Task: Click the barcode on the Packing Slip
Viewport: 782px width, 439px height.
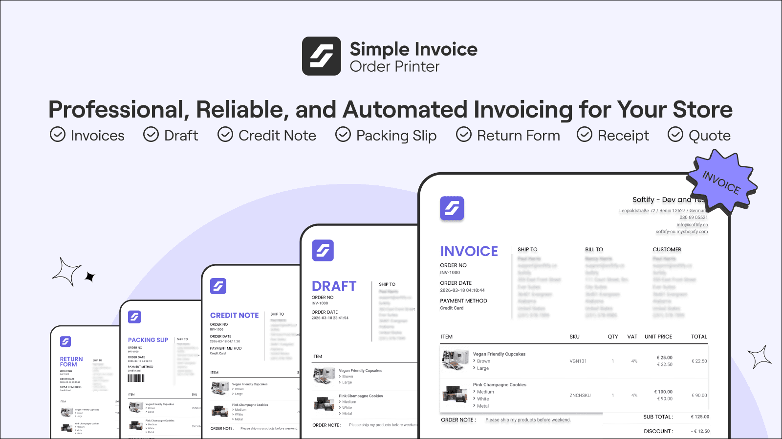Action: (x=136, y=378)
